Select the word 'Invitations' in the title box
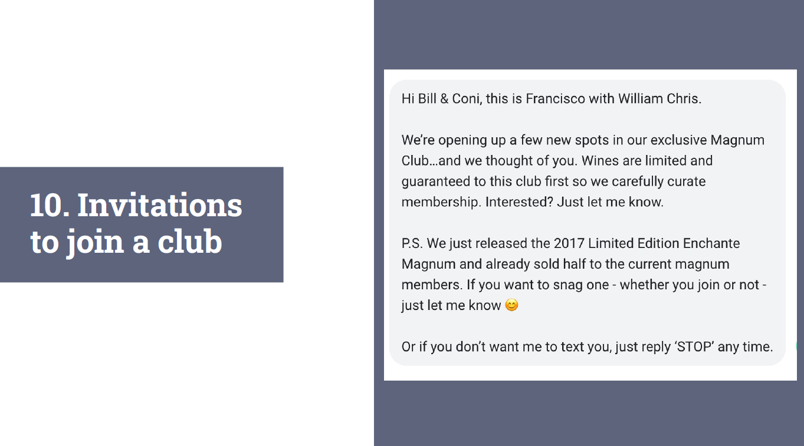This screenshot has width=804, height=446. tap(160, 205)
